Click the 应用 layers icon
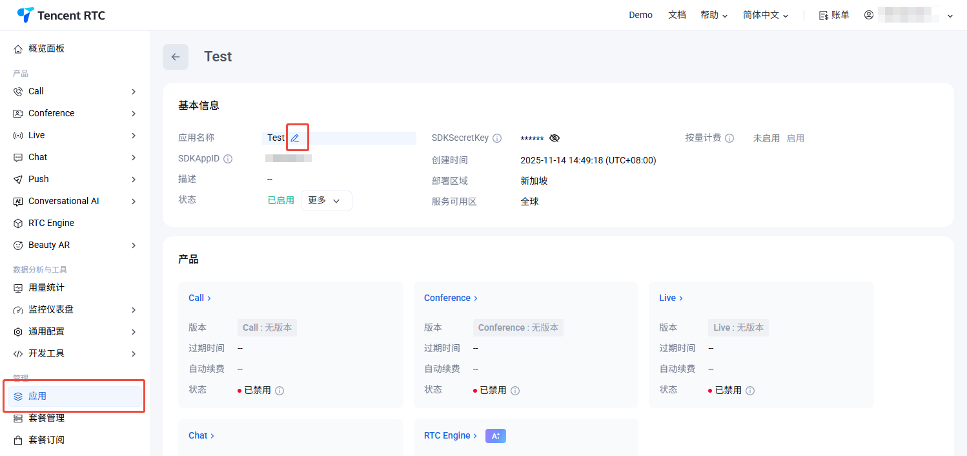This screenshot has height=456, width=967. pos(18,397)
